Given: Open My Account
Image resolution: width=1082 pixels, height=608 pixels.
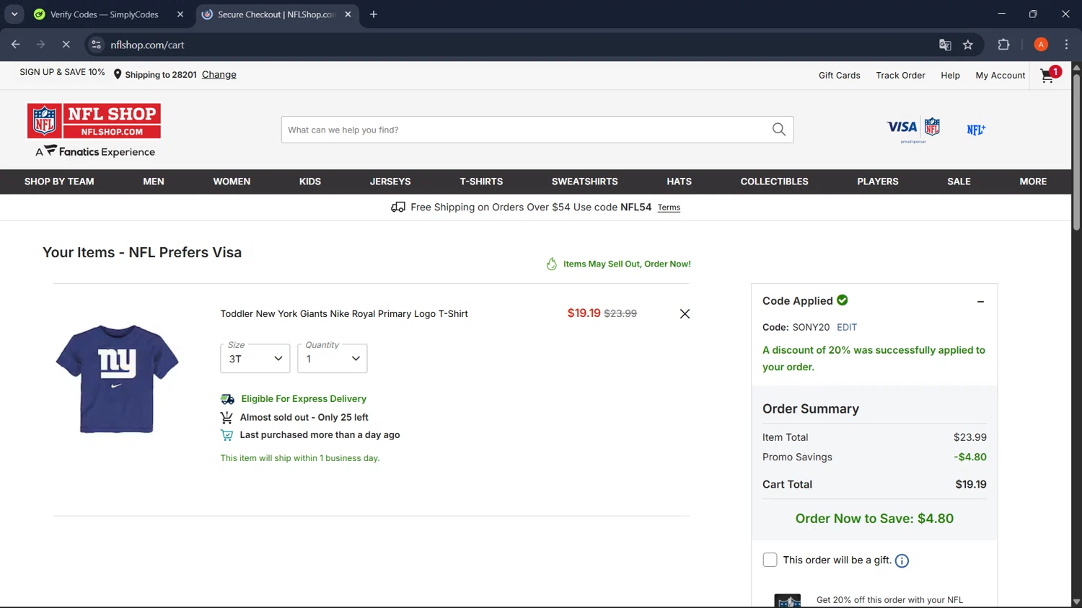Looking at the screenshot, I should pos(1000,75).
